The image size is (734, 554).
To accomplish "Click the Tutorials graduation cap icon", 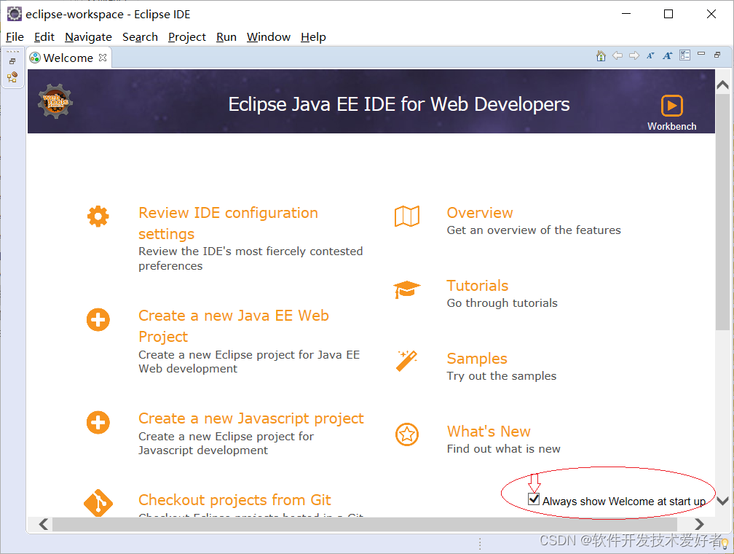I will click(407, 289).
